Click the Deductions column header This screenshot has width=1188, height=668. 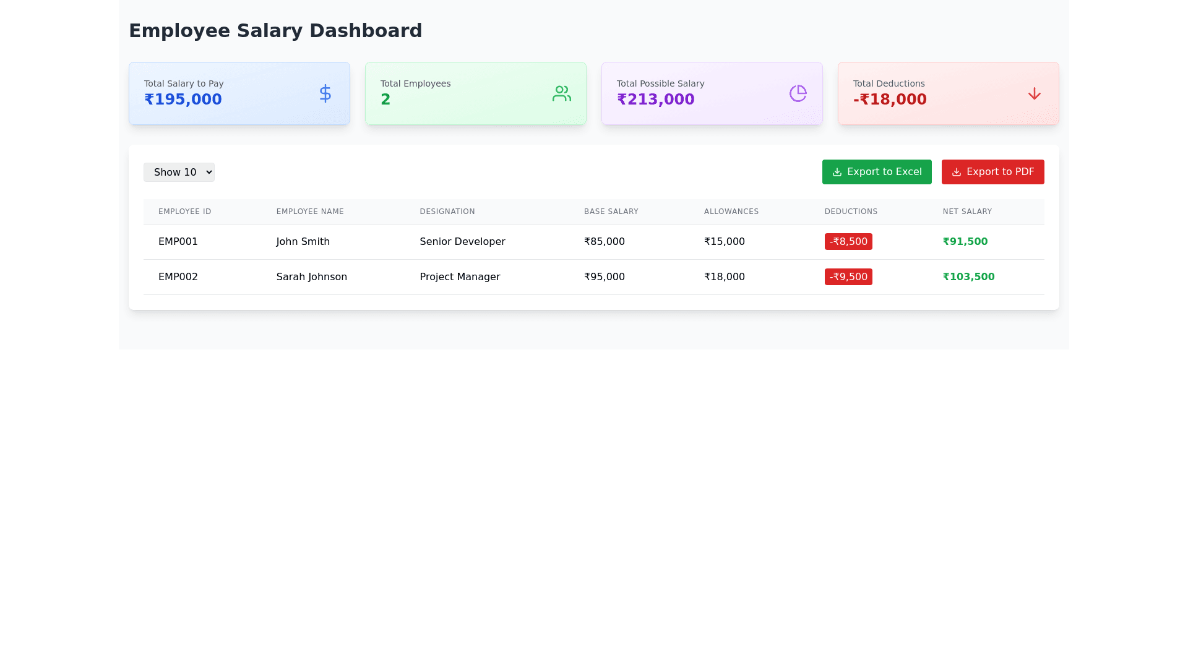coord(851,212)
